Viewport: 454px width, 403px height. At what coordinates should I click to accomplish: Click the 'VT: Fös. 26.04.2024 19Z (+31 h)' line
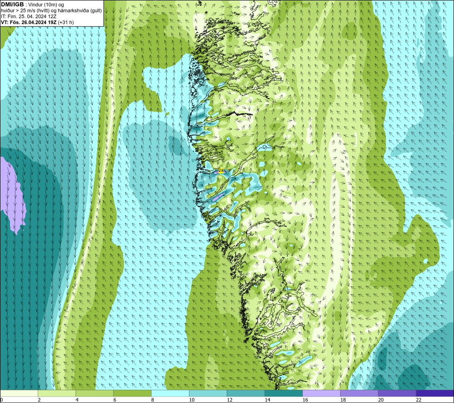click(37, 22)
